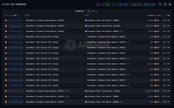Screen dimensions: 174x108
Task: Remove the USD ≥ $1K filter with its X
Action: point(117,5)
